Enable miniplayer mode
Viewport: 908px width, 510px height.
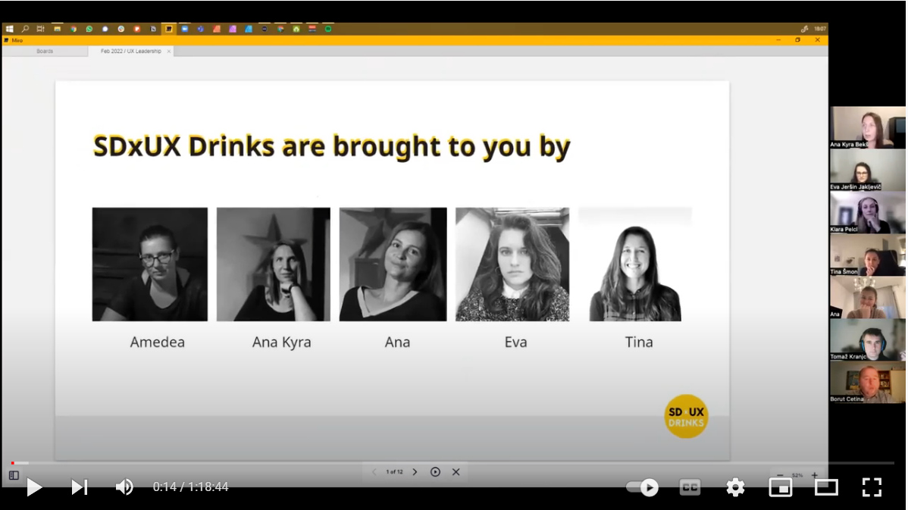click(781, 487)
